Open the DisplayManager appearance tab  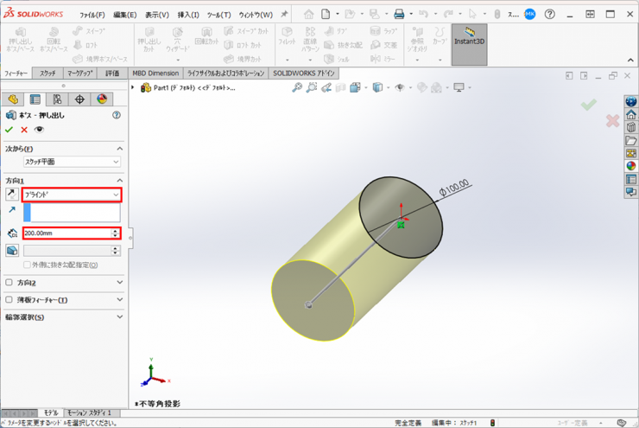click(102, 100)
